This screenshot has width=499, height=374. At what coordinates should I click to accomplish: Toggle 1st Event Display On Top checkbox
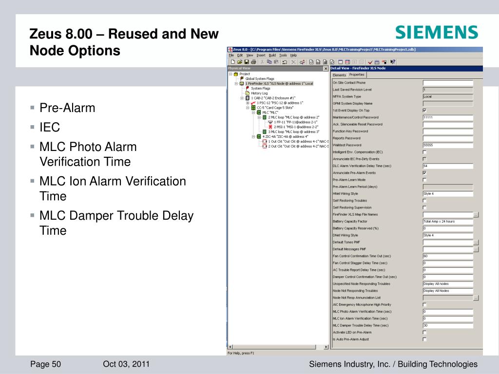click(x=424, y=111)
